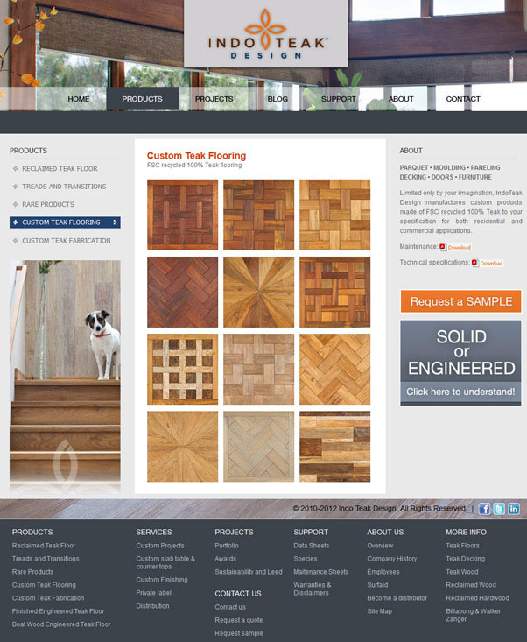The image size is (527, 642).
Task: Select Reclaimed Teak Floor in sidebar
Action: pos(60,169)
